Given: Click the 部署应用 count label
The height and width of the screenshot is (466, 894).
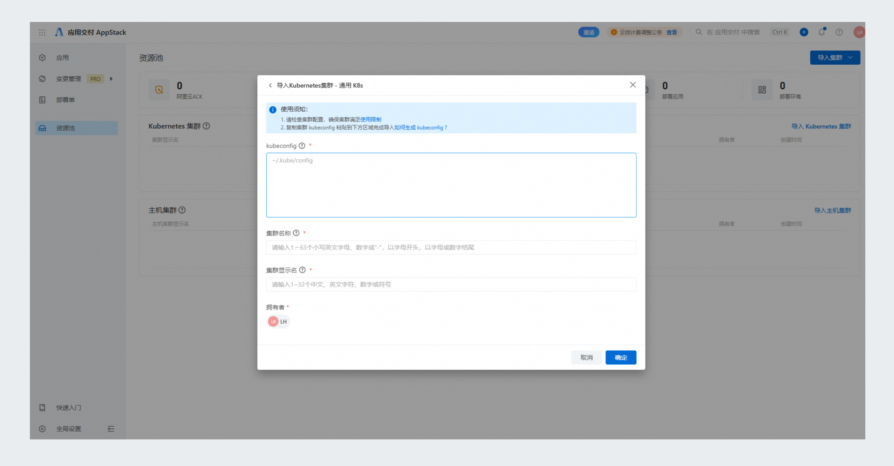Looking at the screenshot, I should (672, 96).
